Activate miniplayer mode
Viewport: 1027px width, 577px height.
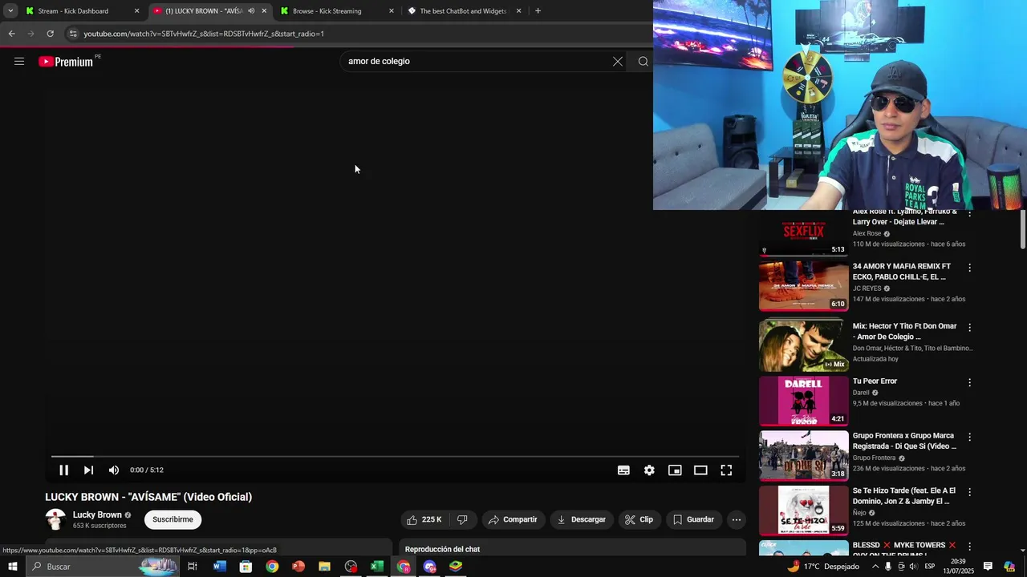click(675, 470)
